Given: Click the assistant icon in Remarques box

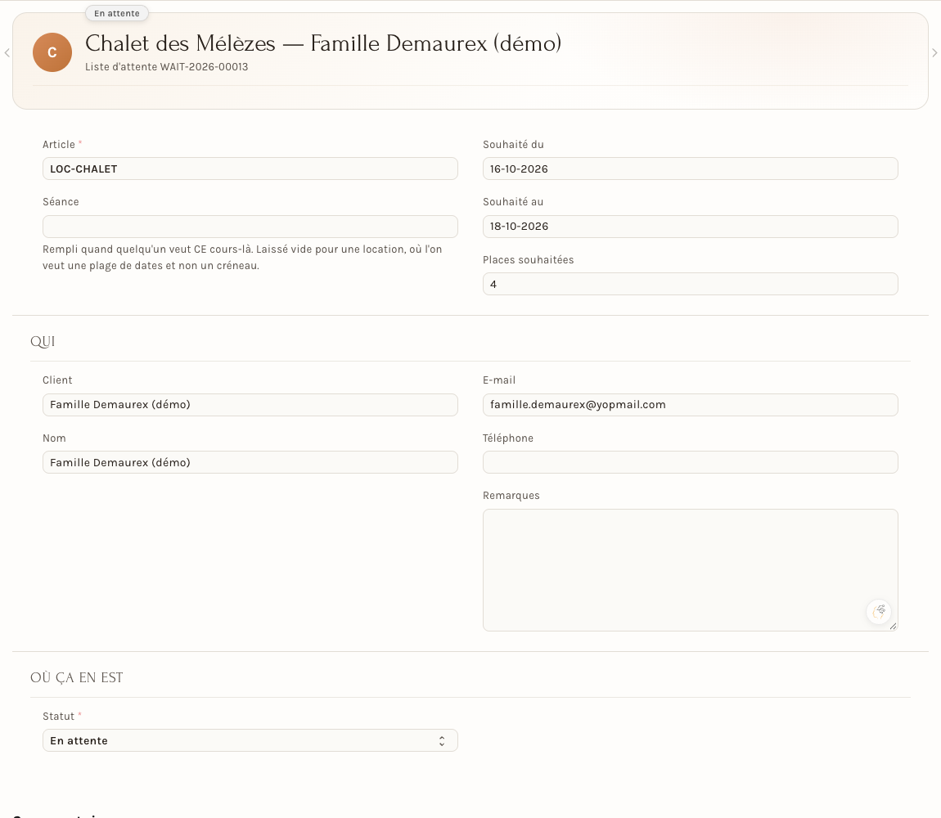Looking at the screenshot, I should [x=879, y=612].
